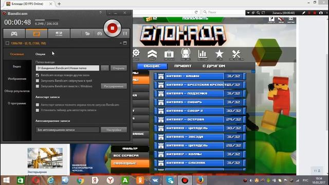Enable 'Запускать Bandicam вместе с Windows' checkbox

(x=38, y=86)
